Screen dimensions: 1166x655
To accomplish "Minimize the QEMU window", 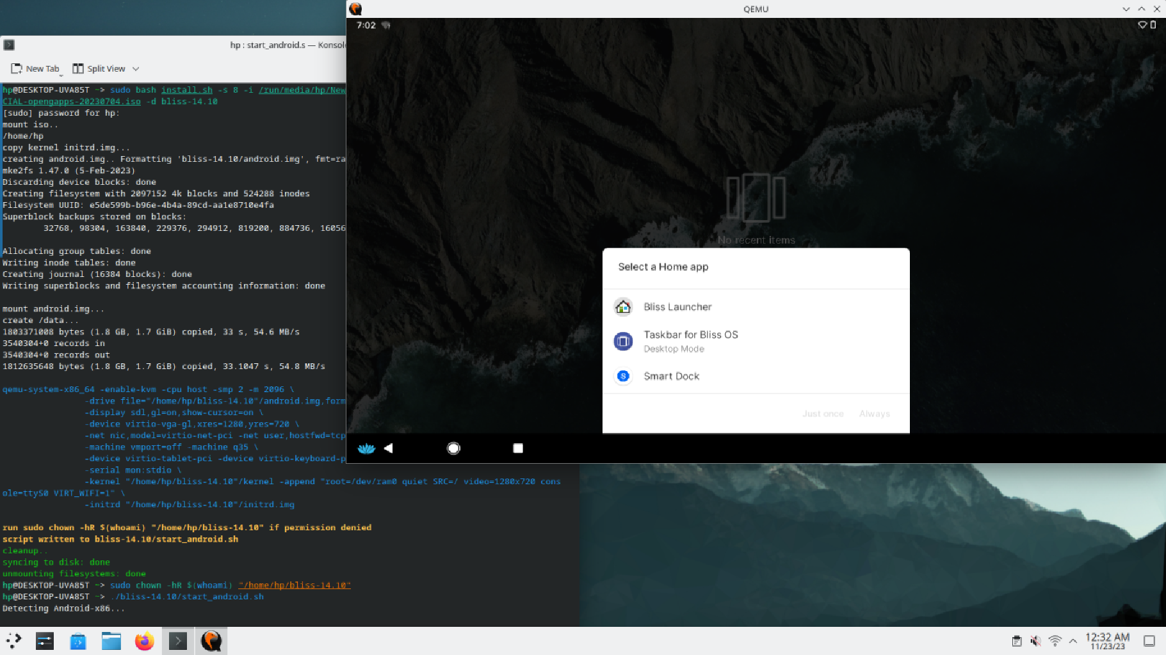I will coord(1126,9).
